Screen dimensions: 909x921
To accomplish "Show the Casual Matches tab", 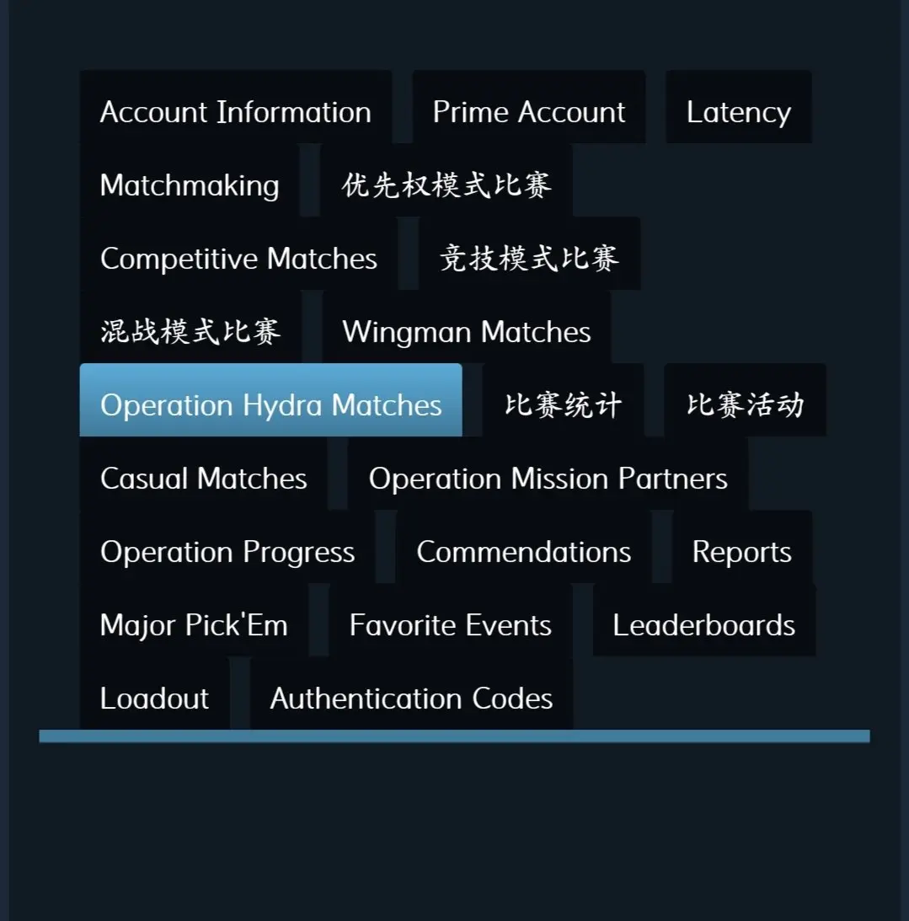I will pyautogui.click(x=203, y=474).
